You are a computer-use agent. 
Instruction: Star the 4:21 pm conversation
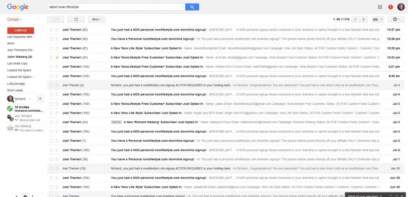tap(57, 67)
